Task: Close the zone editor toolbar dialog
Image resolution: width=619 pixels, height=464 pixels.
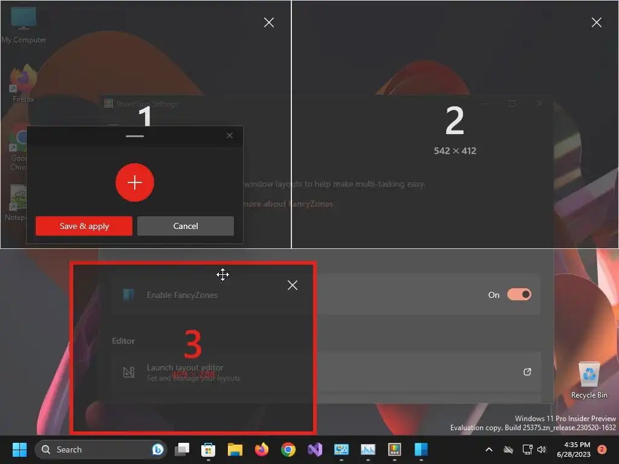Action: pyautogui.click(x=230, y=135)
